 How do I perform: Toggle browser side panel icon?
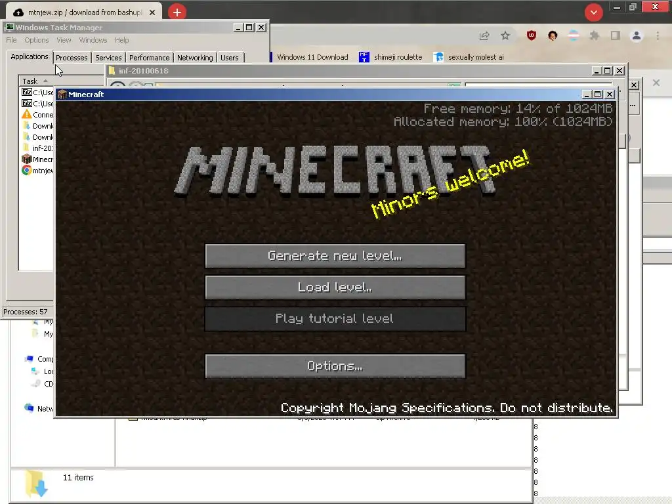[616, 35]
